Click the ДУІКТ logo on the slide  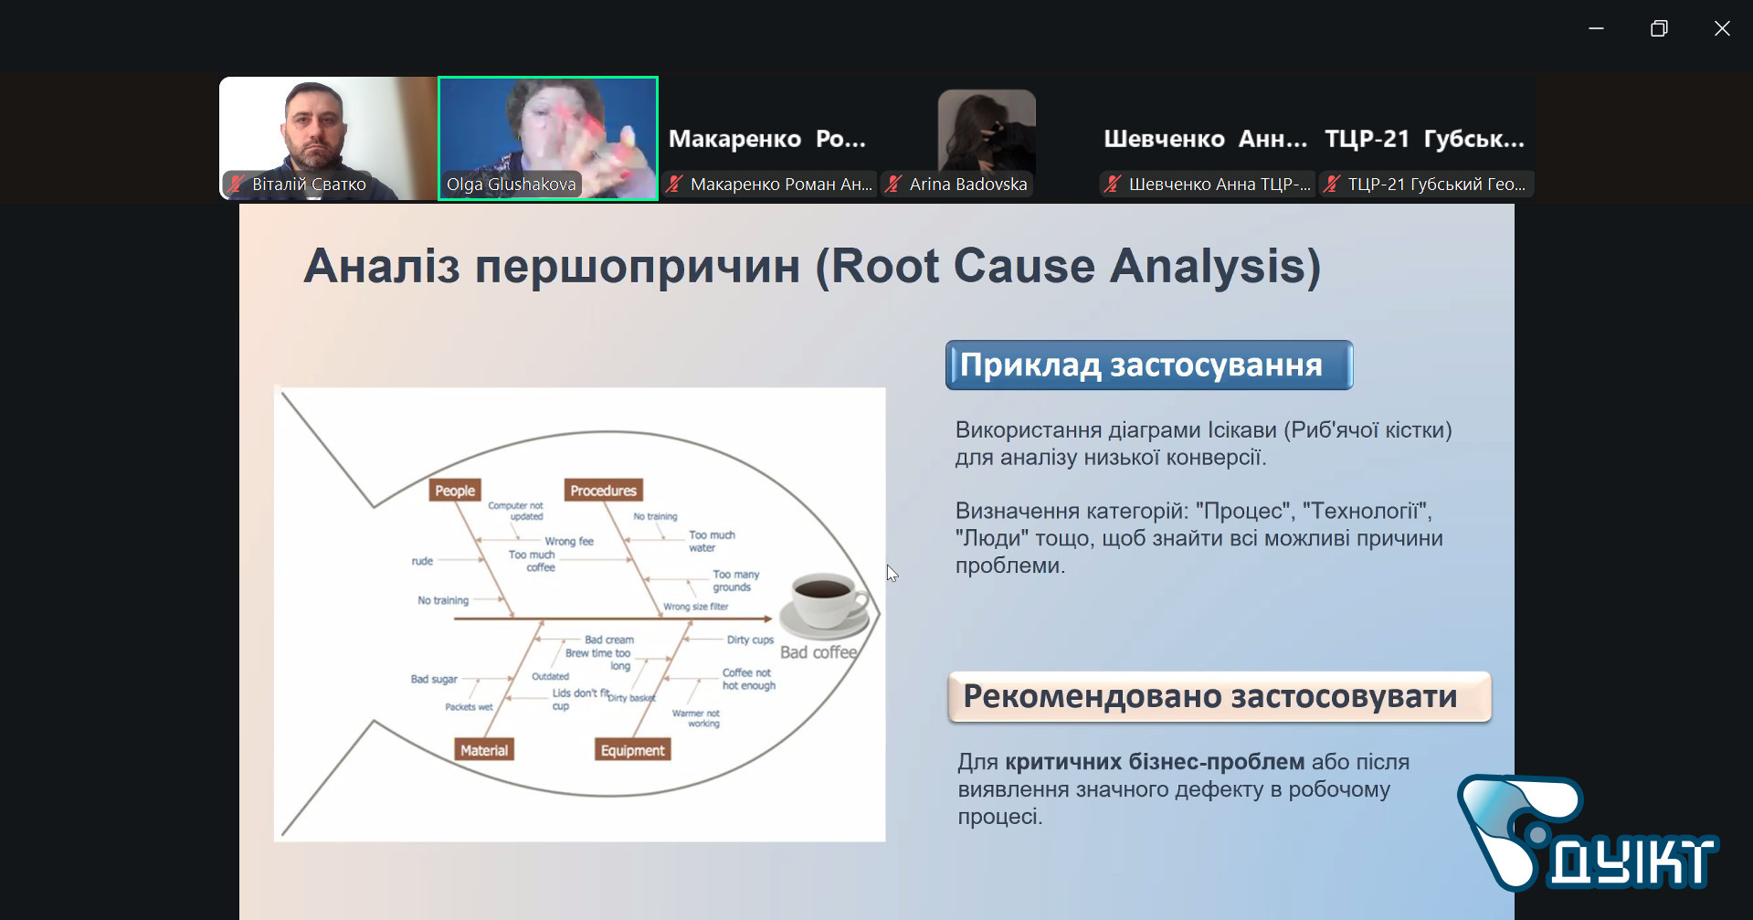1586,833
